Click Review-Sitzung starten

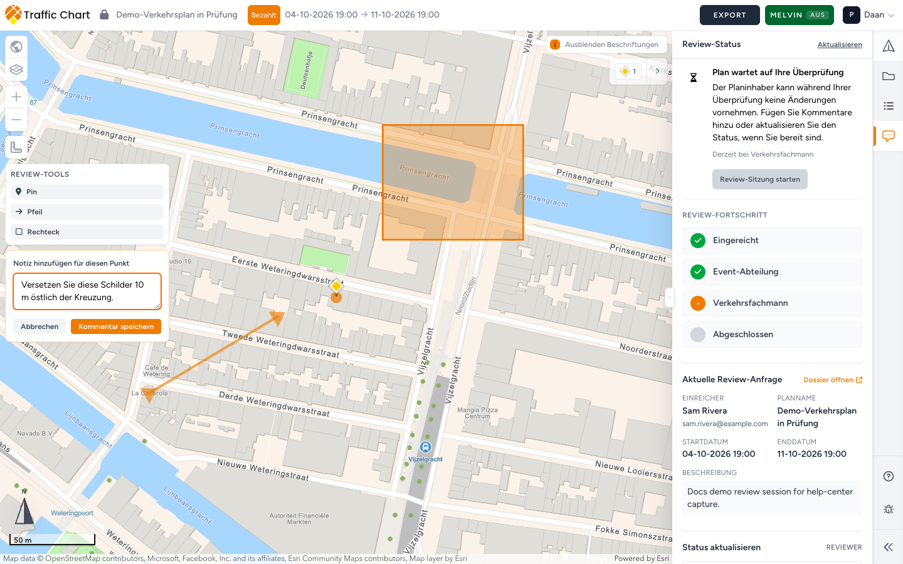(760, 179)
